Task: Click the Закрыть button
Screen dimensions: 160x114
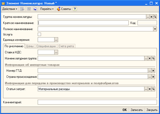Action: tap(152, 110)
